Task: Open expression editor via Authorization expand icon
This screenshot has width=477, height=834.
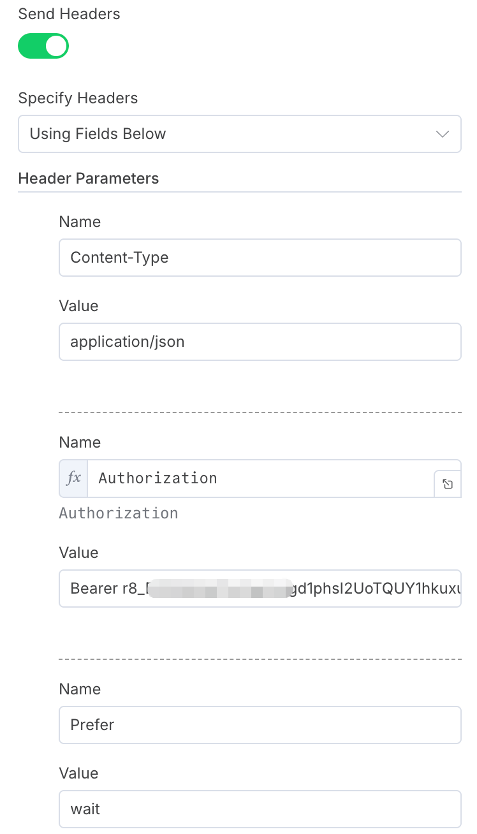Action: [448, 485]
